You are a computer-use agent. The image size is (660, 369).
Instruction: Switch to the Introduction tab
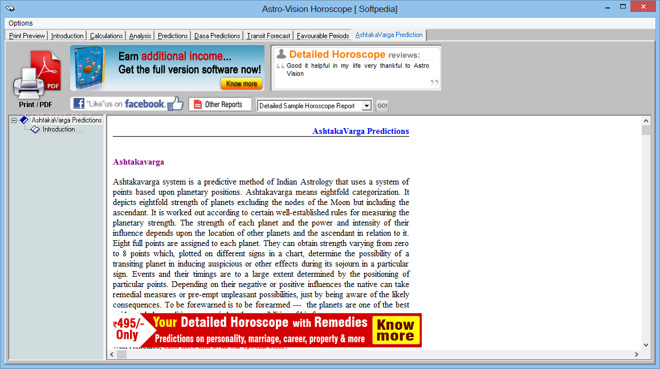(x=67, y=36)
